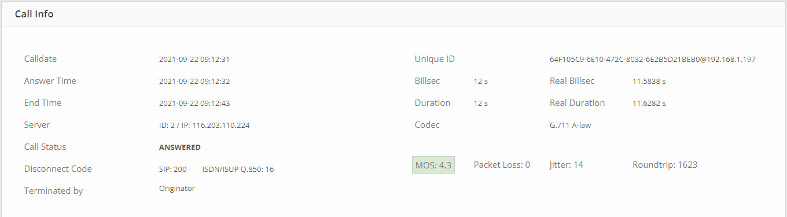Screen dimensions: 787x217
Task: Click the Call Info panel header
Action: click(x=394, y=14)
